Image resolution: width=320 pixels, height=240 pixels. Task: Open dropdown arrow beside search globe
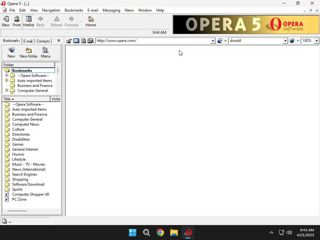(x=298, y=41)
